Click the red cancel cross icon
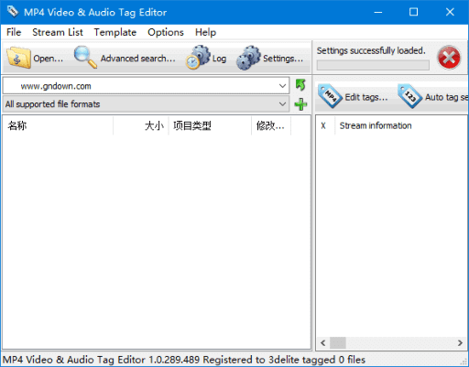The image size is (469, 367). (x=449, y=58)
